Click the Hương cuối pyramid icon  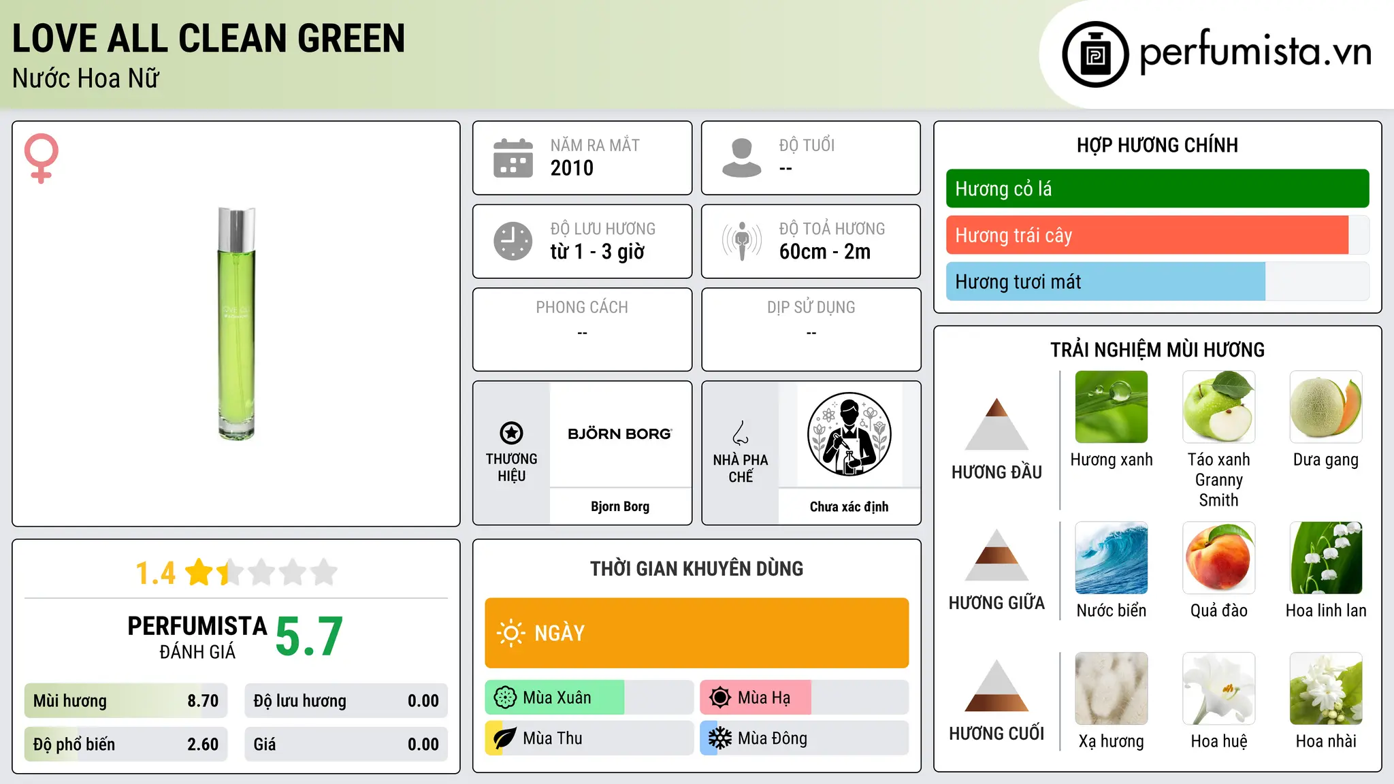point(996,685)
